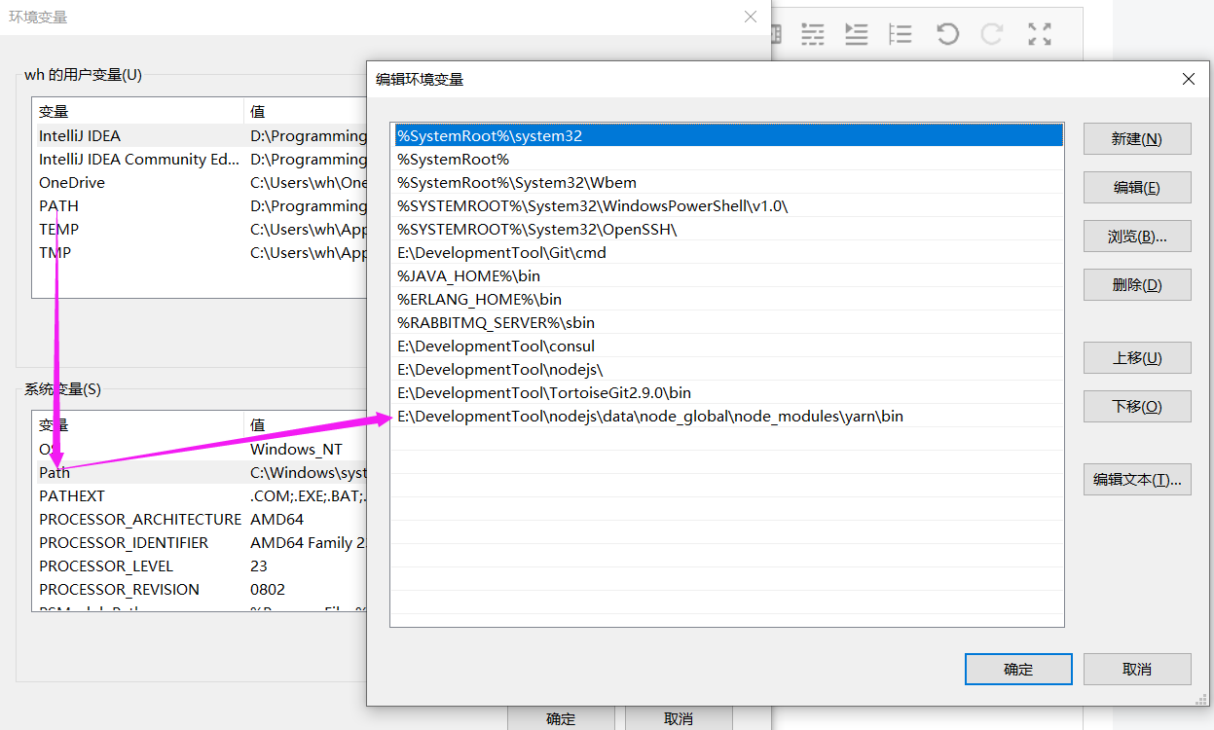Viewport: 1214px width, 730px height.
Task: Click the redo icon in editor toolbar
Action: coord(992,35)
